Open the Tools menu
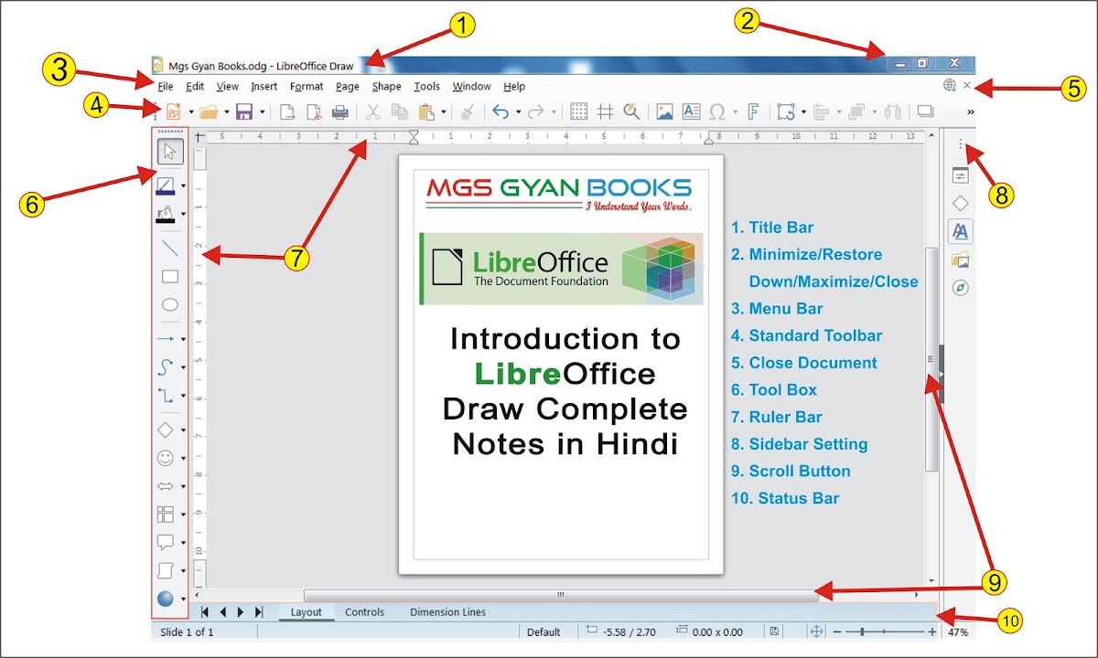This screenshot has height=658, width=1098. pyautogui.click(x=426, y=87)
